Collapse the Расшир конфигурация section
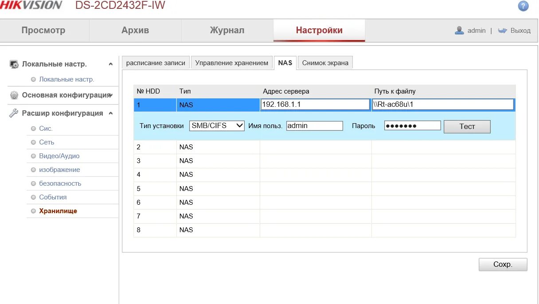The height and width of the screenshot is (304, 539). click(110, 113)
